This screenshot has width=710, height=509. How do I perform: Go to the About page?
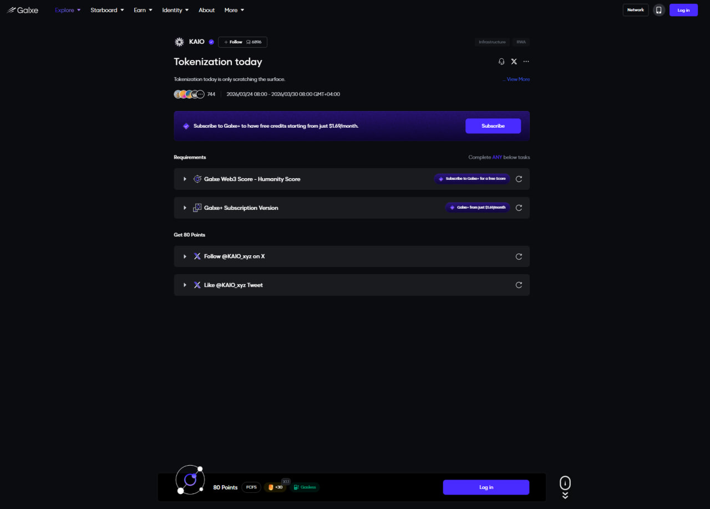coord(206,10)
